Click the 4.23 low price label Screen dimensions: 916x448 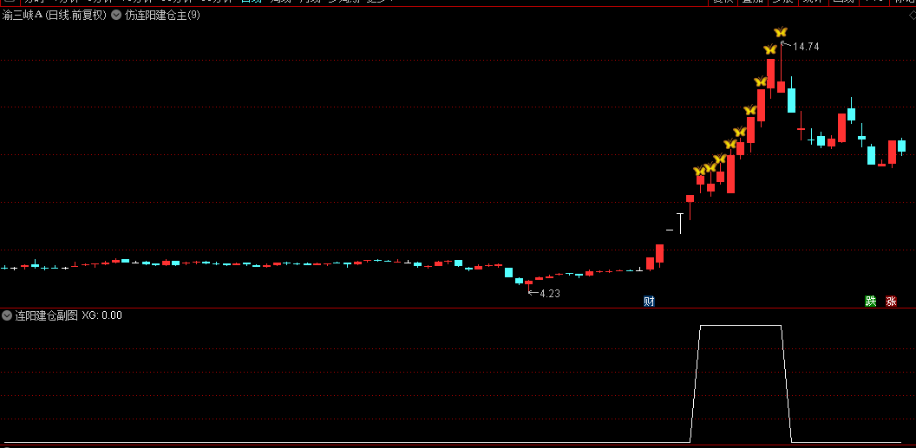coord(550,294)
